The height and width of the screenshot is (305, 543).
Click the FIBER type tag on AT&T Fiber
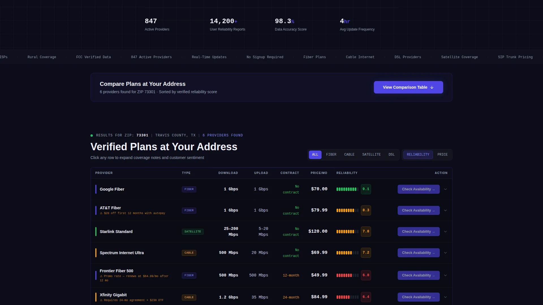189,210
